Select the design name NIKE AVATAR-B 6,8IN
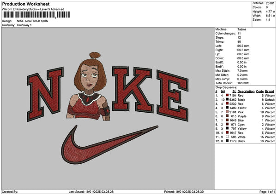Image resolution: width=277 pixels, height=195 pixels. pyautogui.click(x=32, y=21)
